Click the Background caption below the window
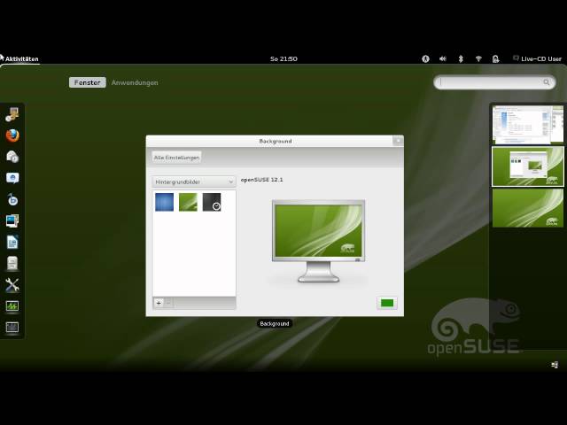Viewport: 567px width, 425px height. pyautogui.click(x=275, y=323)
